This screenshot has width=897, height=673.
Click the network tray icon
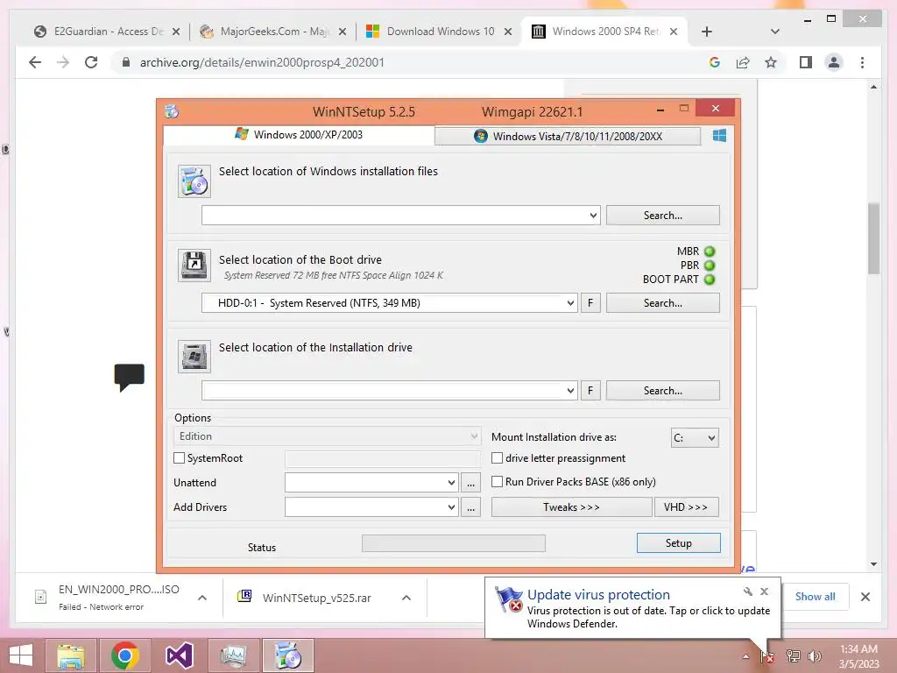point(794,656)
